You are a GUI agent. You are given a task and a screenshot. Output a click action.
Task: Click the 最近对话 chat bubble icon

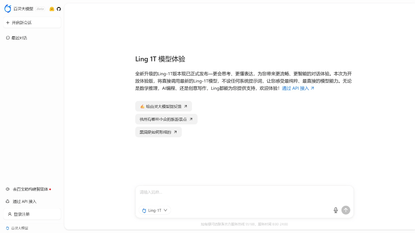pos(8,38)
